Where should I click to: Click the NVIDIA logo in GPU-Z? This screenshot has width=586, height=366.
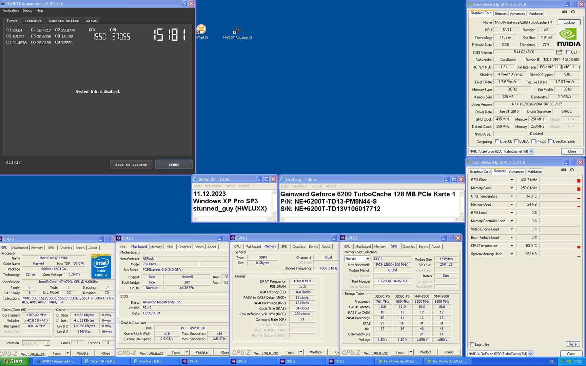[569, 37]
